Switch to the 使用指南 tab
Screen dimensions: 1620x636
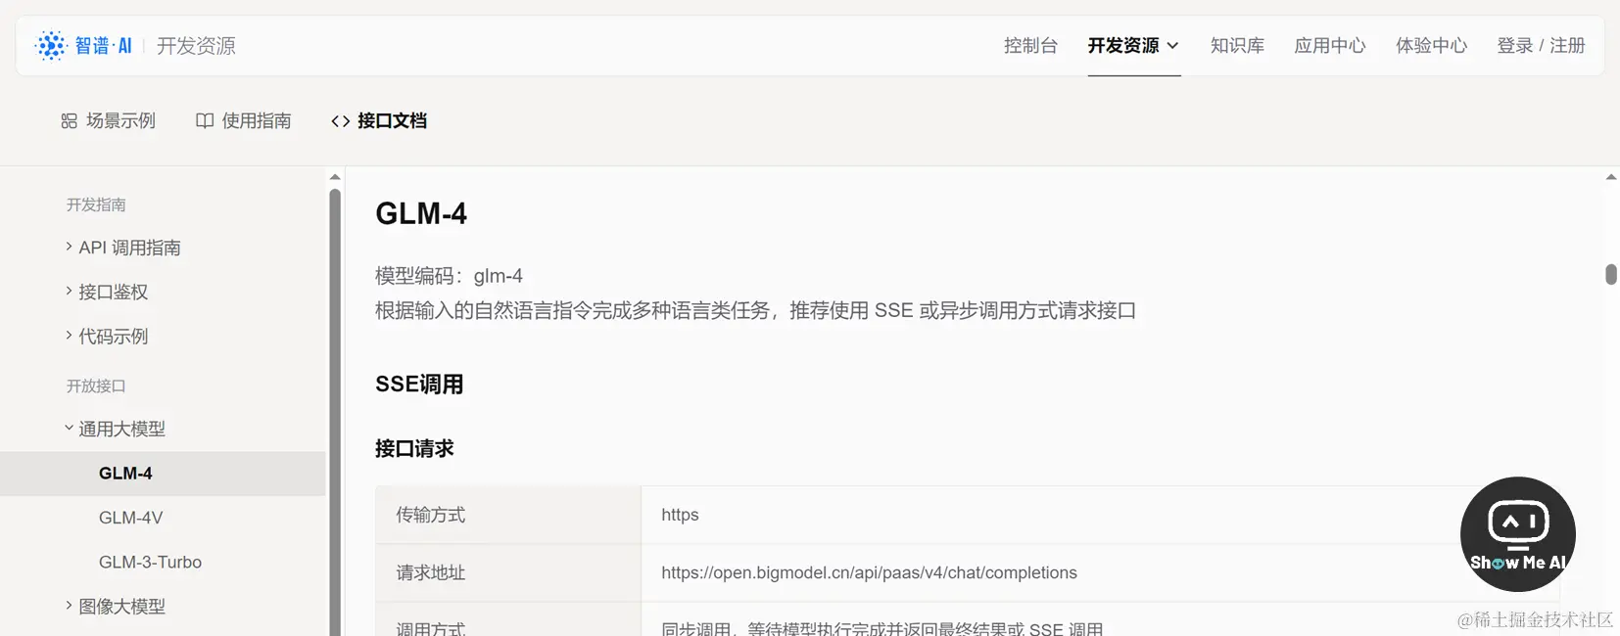(x=244, y=121)
